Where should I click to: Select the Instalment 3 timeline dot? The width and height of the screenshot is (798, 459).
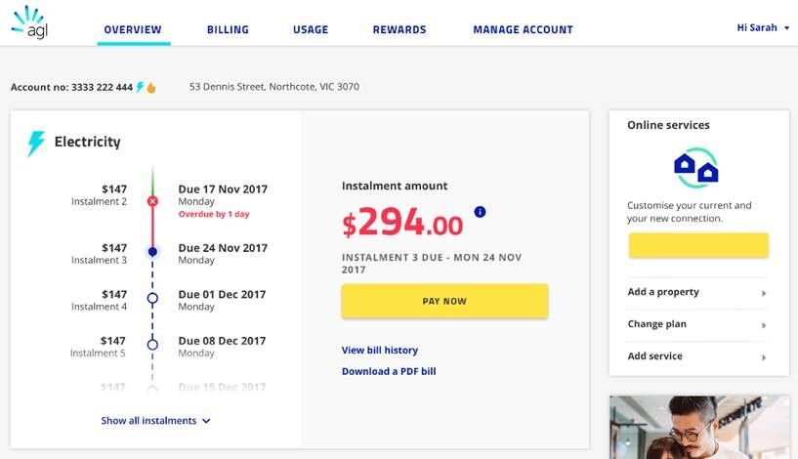[x=152, y=252]
